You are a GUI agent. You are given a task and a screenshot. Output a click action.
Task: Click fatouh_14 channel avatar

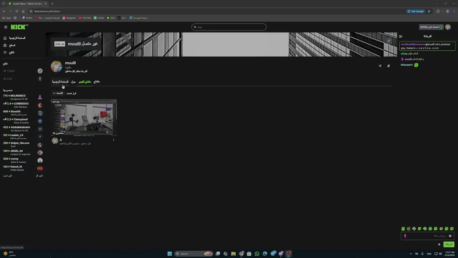pos(40,168)
